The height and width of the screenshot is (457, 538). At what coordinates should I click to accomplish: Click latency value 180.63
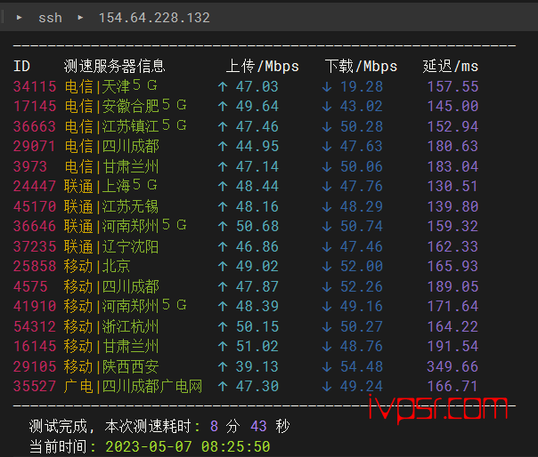452,147
